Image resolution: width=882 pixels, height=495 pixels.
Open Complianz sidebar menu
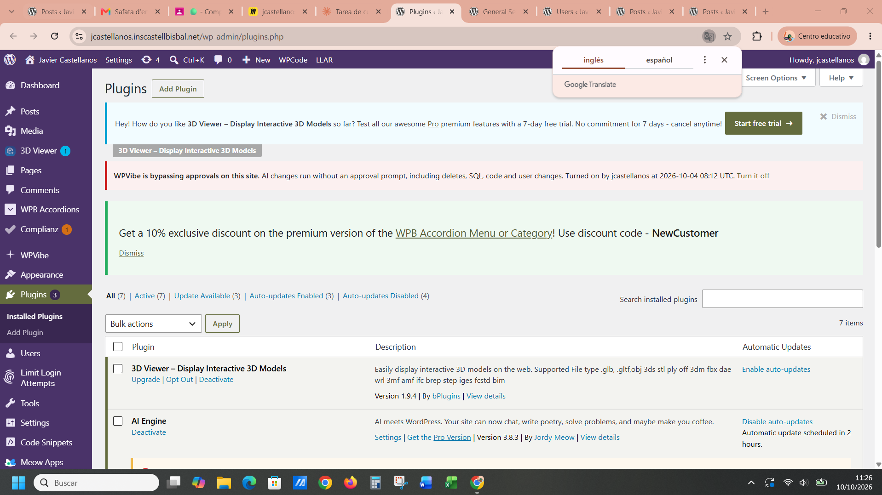[x=40, y=229]
